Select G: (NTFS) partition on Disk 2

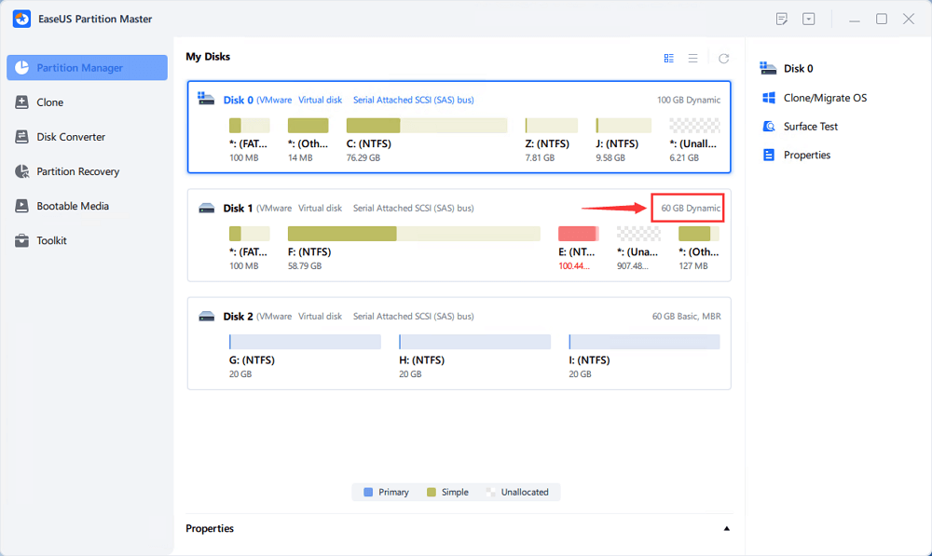305,342
